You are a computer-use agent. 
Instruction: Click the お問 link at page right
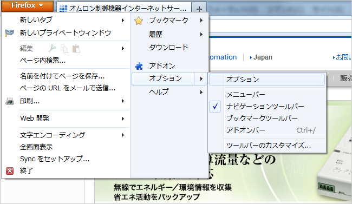point(343,57)
